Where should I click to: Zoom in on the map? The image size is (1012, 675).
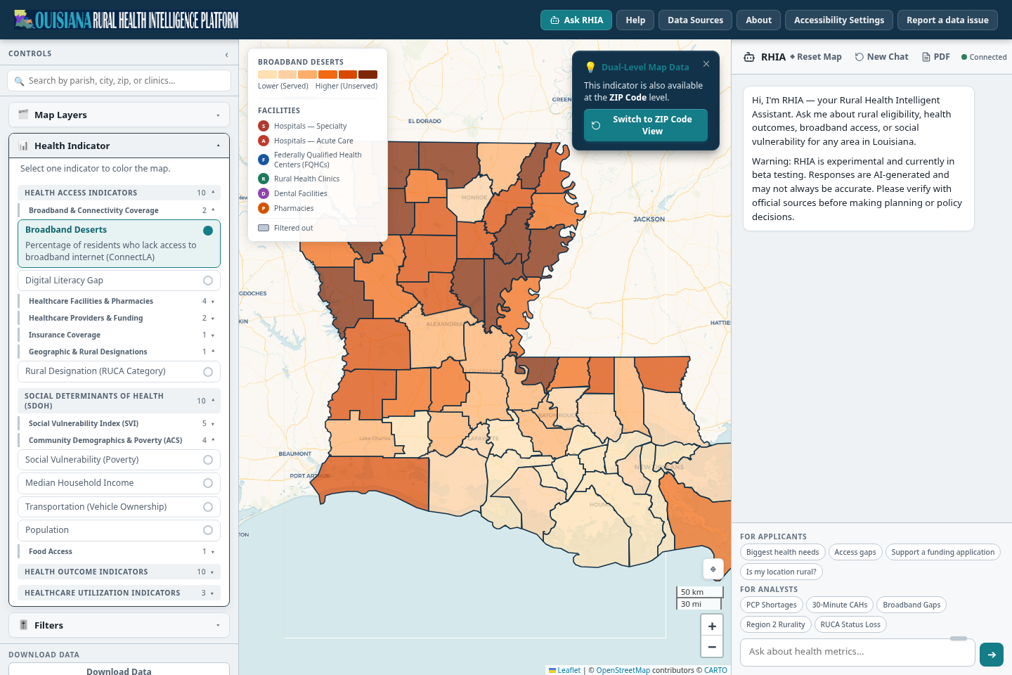pyautogui.click(x=712, y=626)
